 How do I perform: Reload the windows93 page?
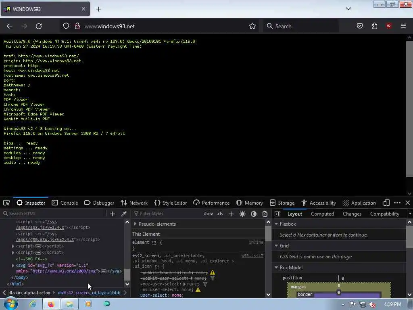click(x=39, y=26)
